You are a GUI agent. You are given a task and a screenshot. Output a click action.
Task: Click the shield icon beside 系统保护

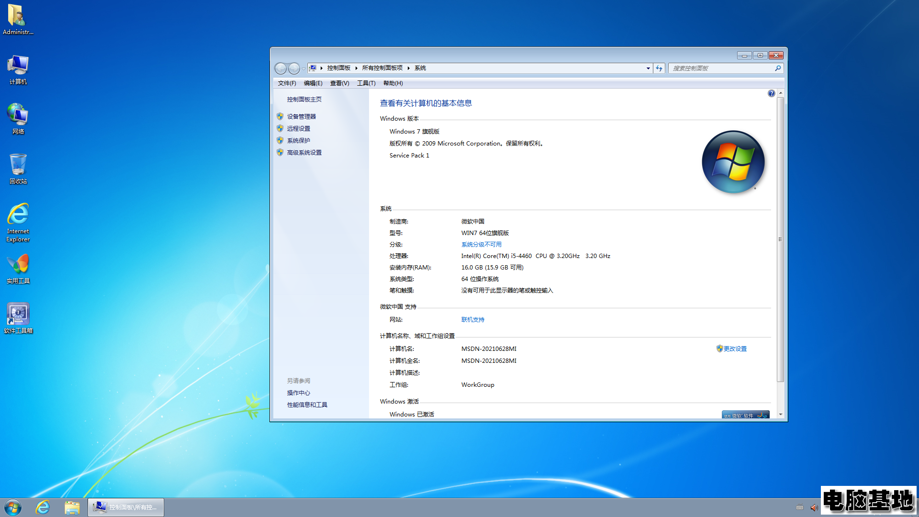pos(280,140)
